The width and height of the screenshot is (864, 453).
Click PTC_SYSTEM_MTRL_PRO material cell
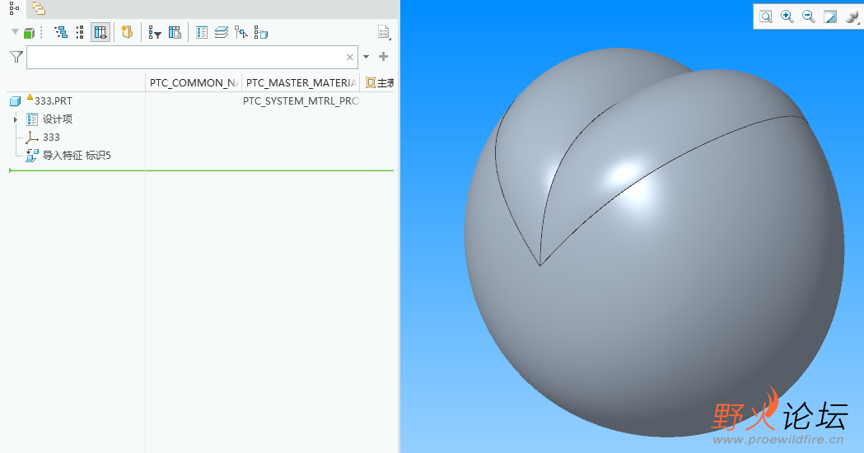tap(301, 100)
